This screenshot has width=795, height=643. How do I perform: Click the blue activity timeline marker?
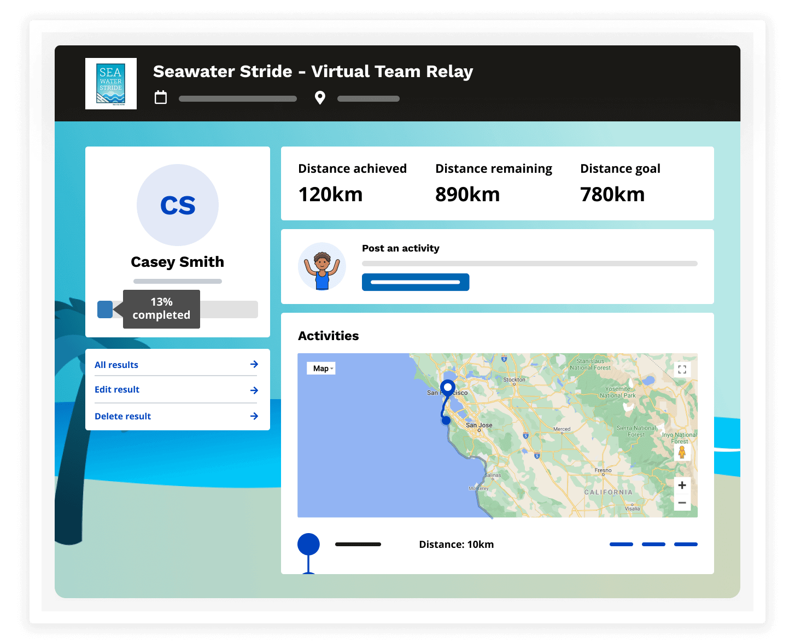(308, 545)
